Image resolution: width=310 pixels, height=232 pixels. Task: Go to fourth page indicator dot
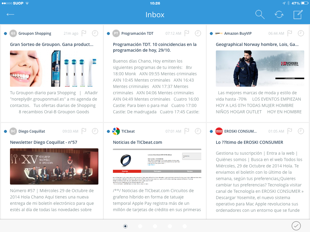[170, 226]
